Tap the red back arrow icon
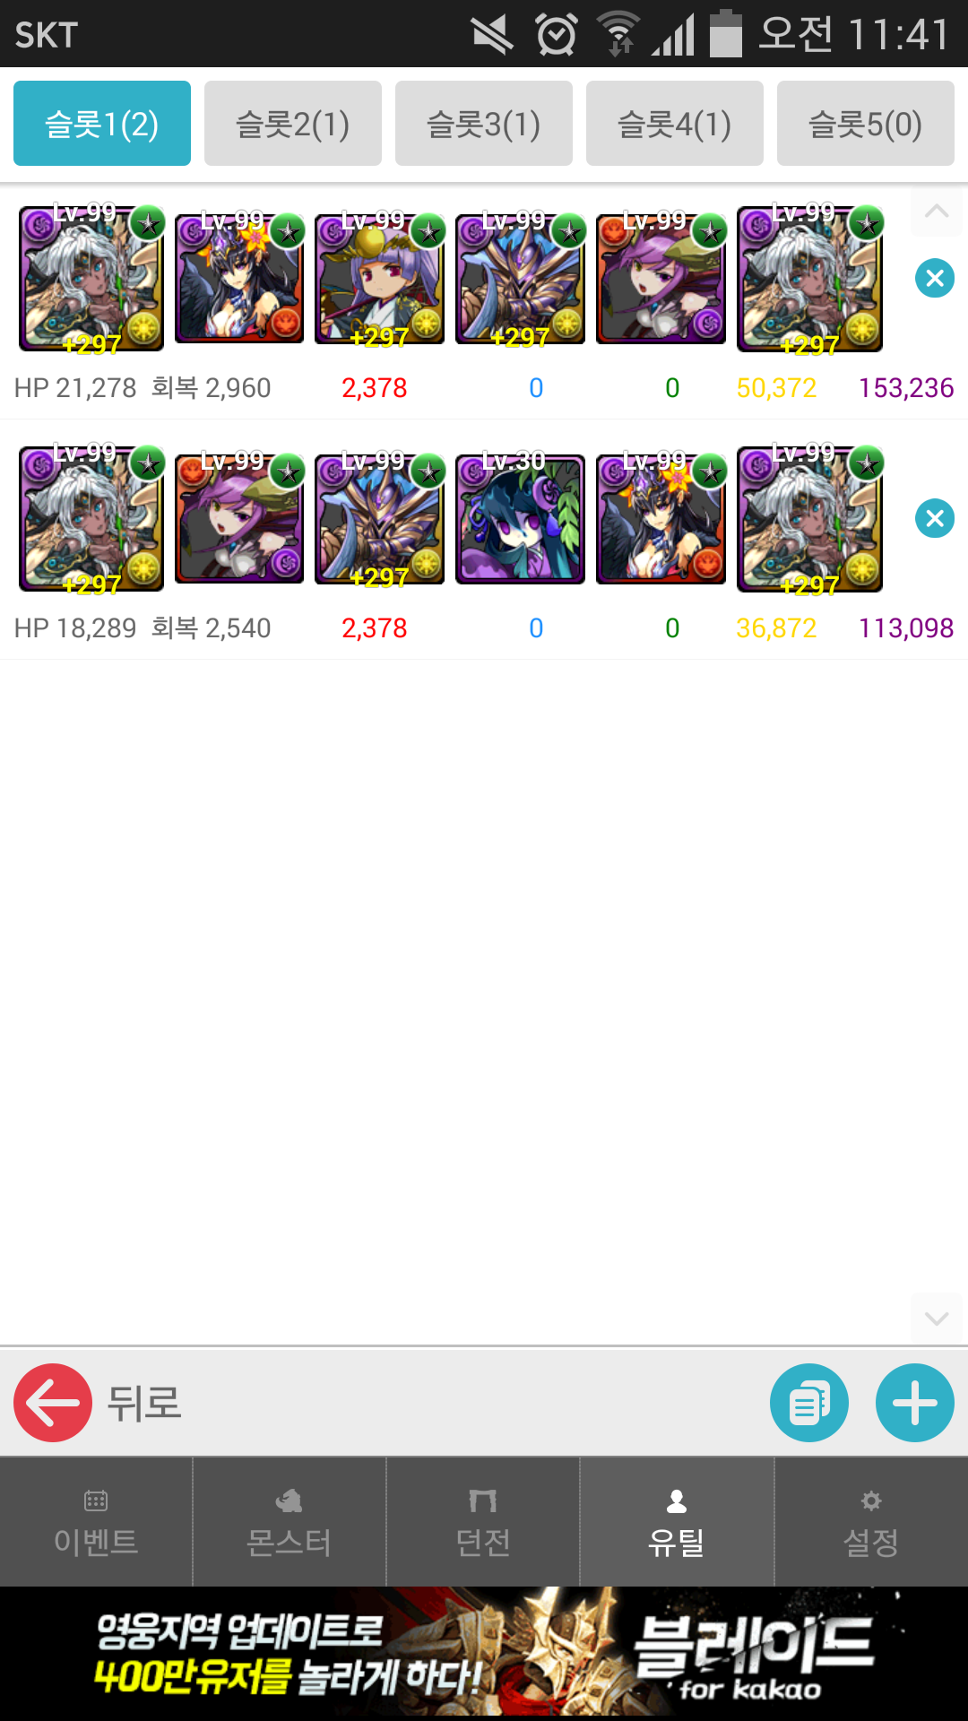The image size is (968, 1721). (53, 1403)
